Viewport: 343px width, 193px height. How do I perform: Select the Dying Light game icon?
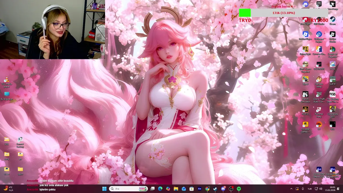[x=305, y=51]
